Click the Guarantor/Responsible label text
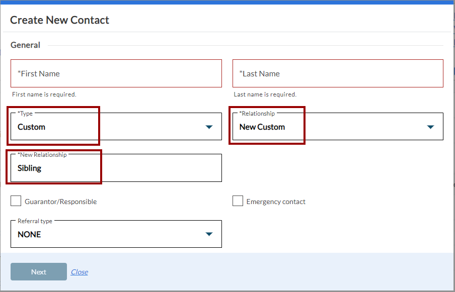The width and height of the screenshot is (455, 292). (x=61, y=202)
